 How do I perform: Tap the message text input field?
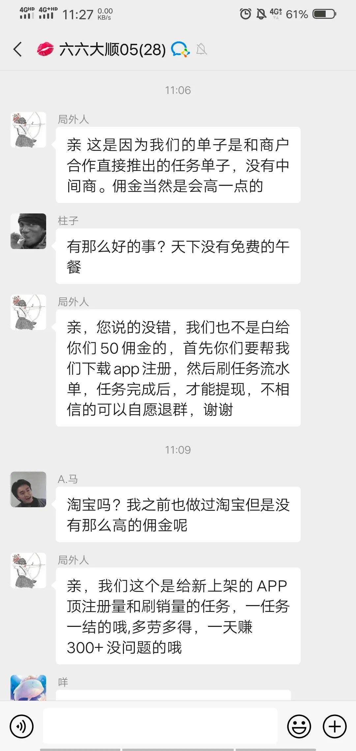coord(160,726)
